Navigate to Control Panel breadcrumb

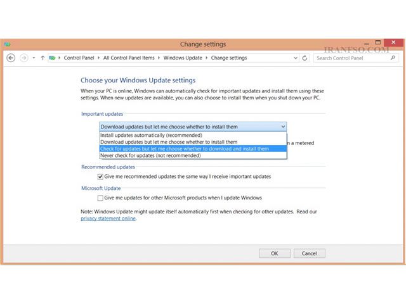click(79, 58)
